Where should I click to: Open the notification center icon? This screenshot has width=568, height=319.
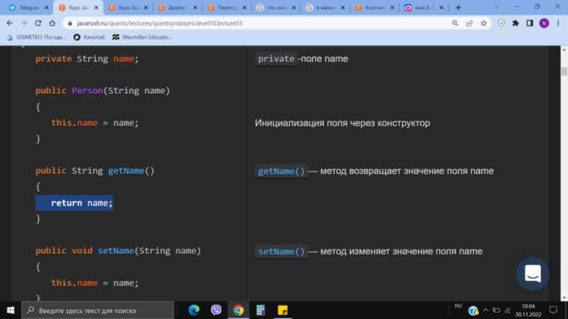[553, 311]
